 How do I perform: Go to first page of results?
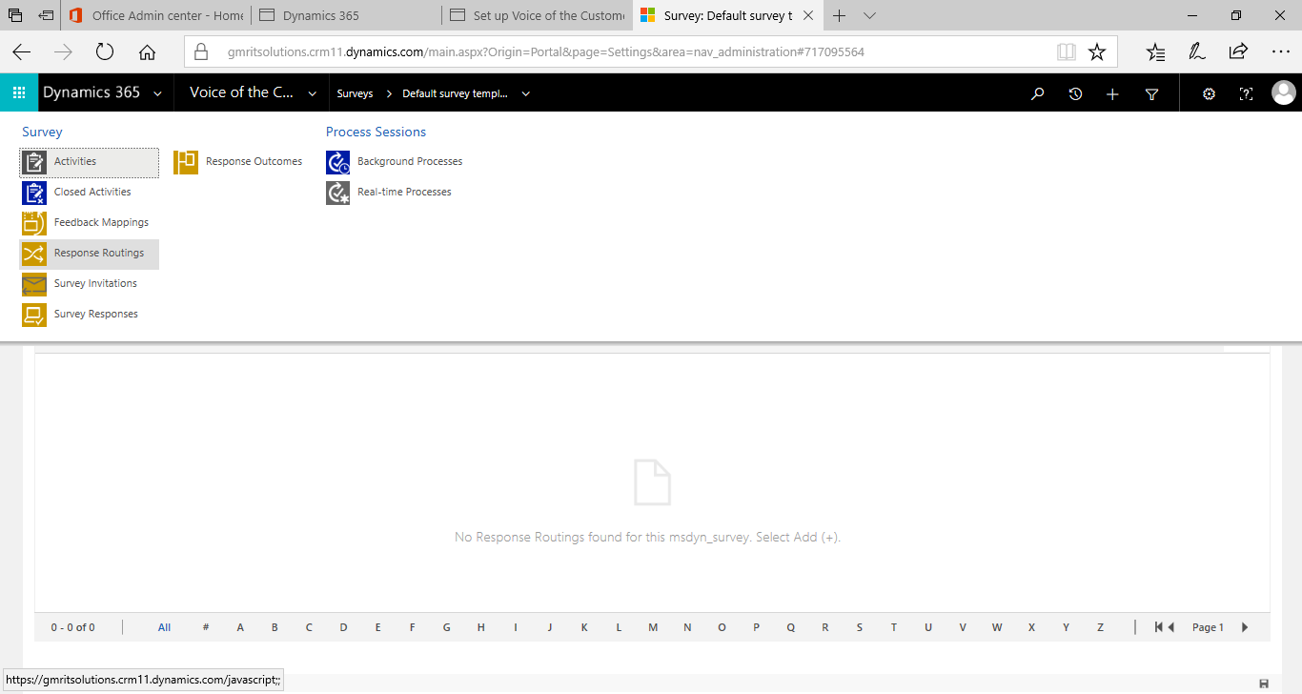(x=1158, y=627)
